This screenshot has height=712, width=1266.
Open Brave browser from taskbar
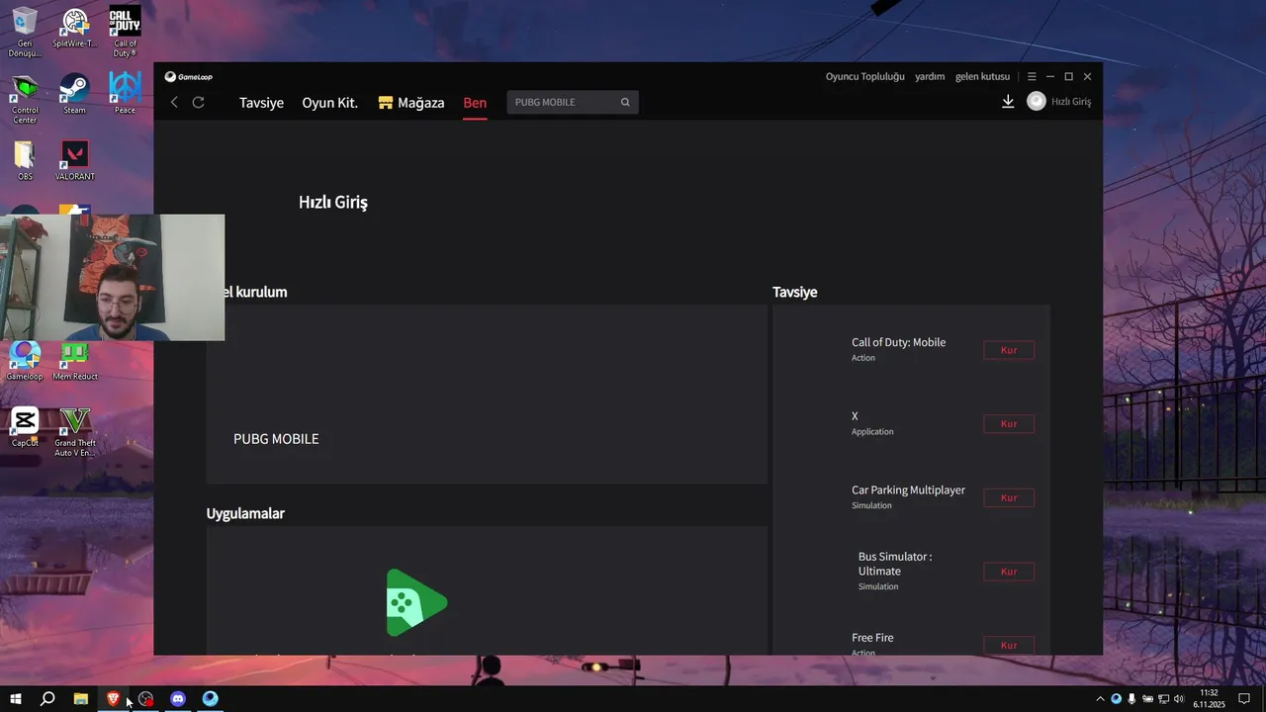point(114,699)
